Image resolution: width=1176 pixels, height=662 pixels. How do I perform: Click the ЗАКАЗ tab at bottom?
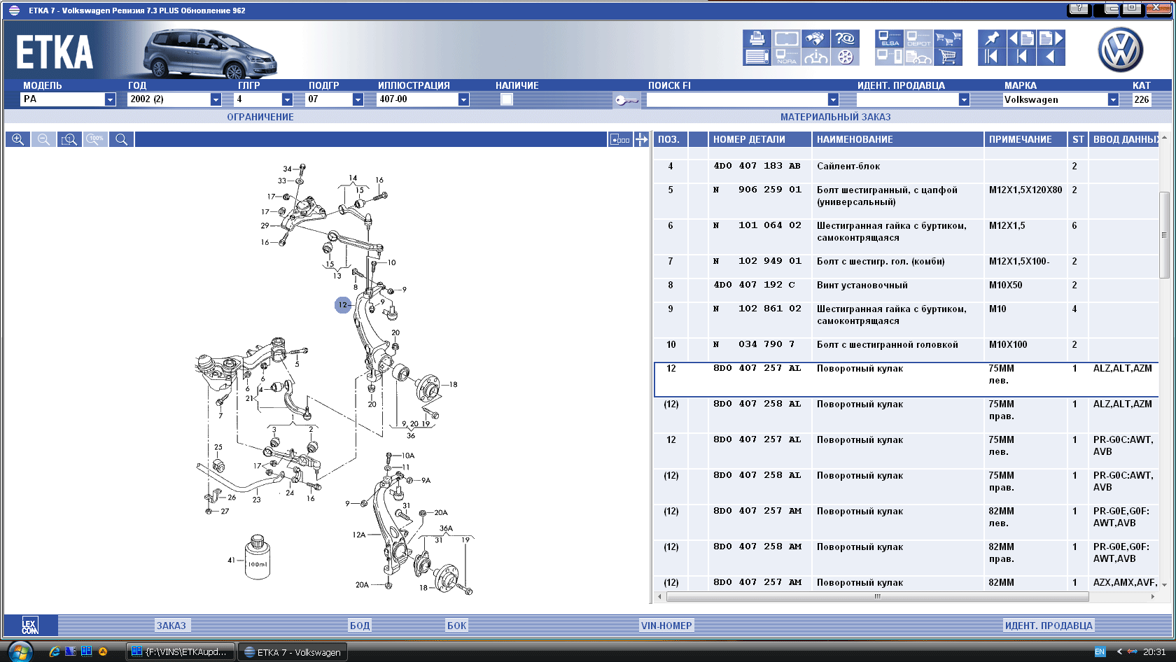click(171, 626)
